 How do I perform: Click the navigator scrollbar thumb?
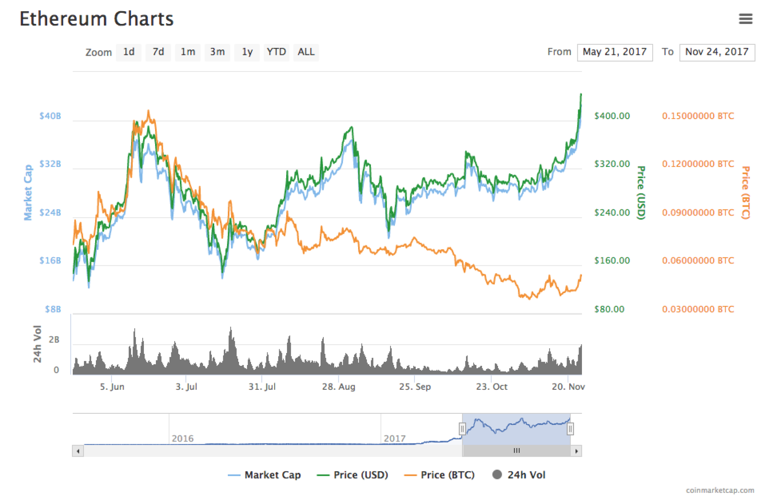click(x=517, y=451)
